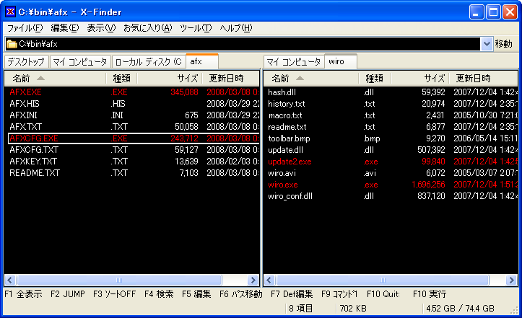Image resolution: width=522 pixels, height=318 pixels.
Task: Click the F4 検索 function key button
Action: click(x=159, y=294)
